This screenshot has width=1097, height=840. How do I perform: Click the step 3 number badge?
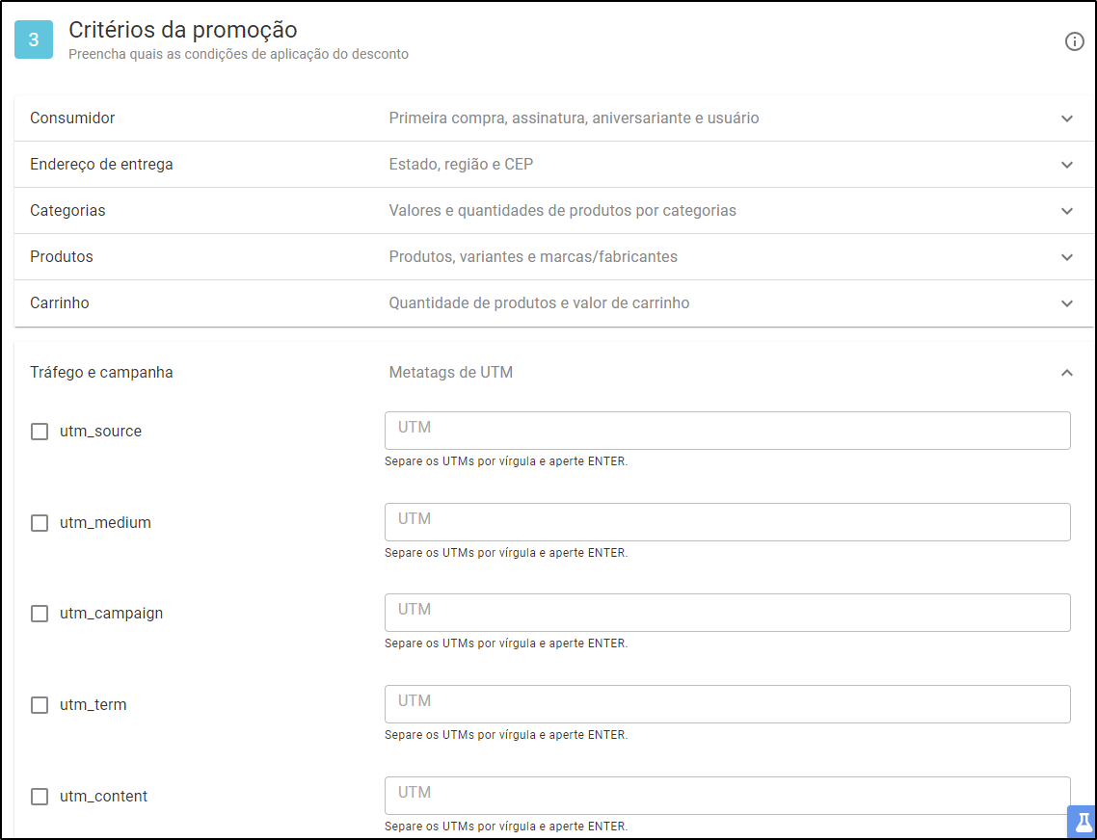(34, 39)
